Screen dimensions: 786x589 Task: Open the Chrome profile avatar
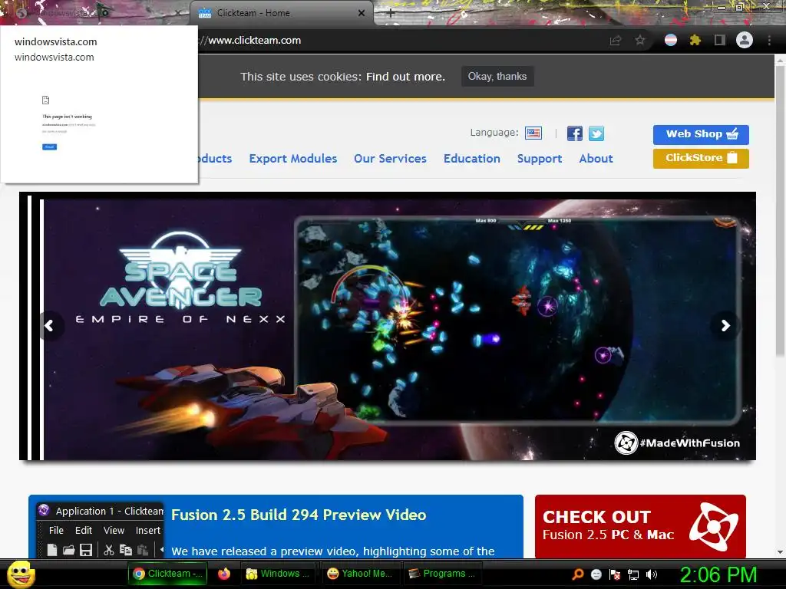point(745,40)
